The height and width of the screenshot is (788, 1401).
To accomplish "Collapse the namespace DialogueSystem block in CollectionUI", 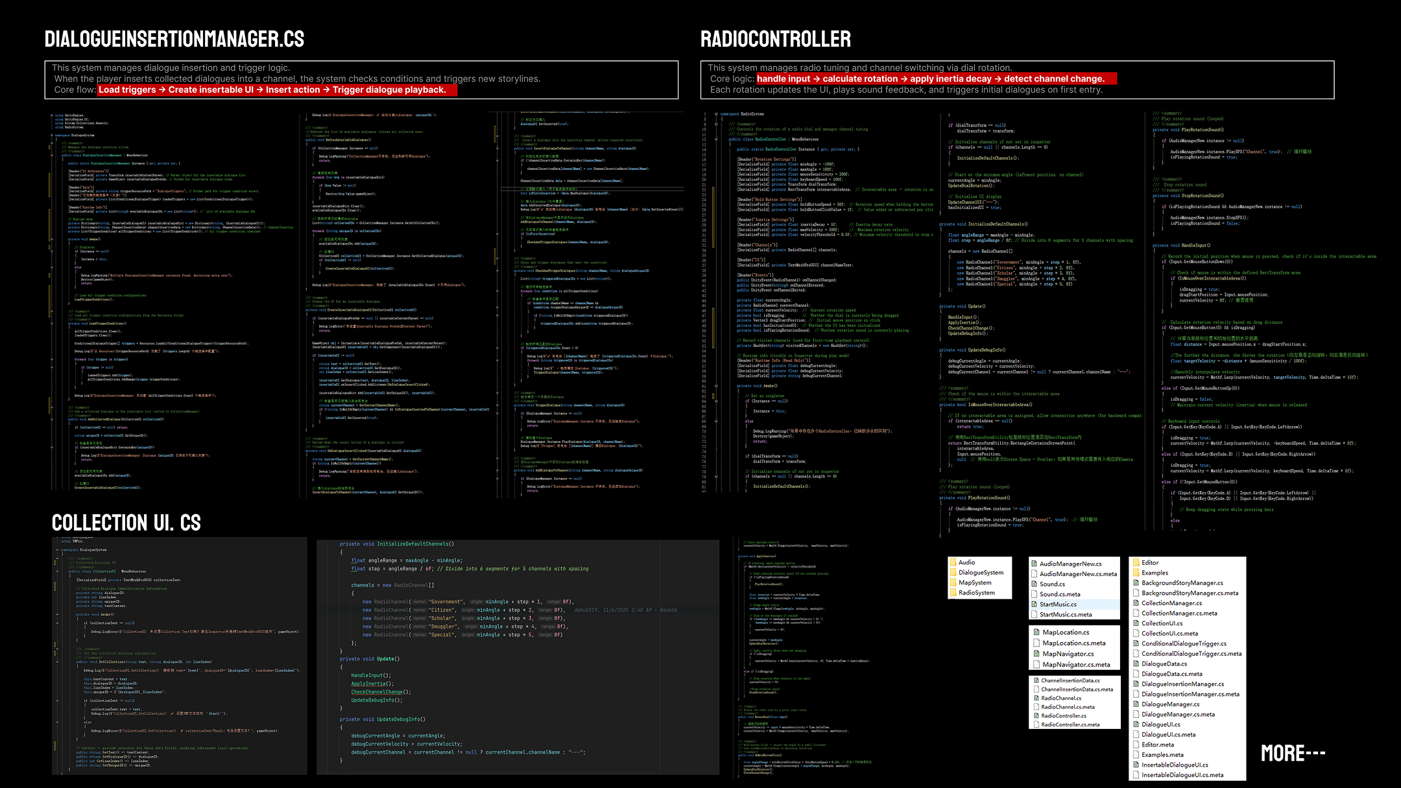I will click(57, 550).
